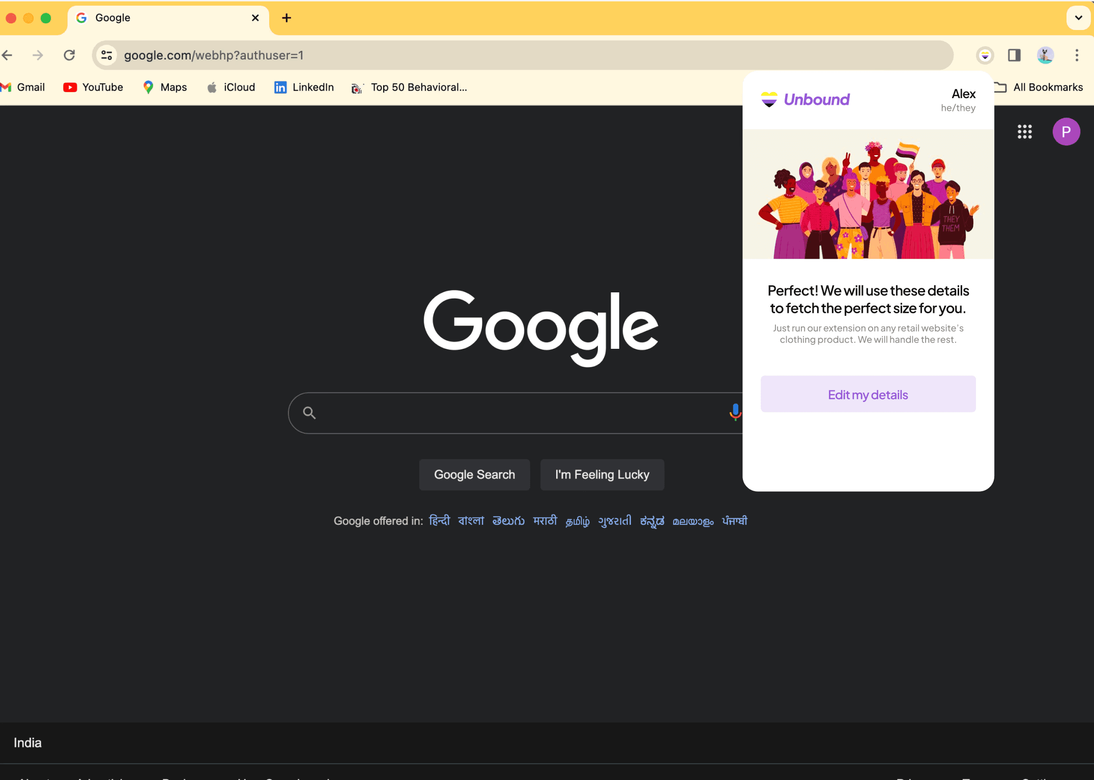Viewport: 1094px width, 780px height.
Task: Open the Google account P avatar
Action: (x=1066, y=132)
